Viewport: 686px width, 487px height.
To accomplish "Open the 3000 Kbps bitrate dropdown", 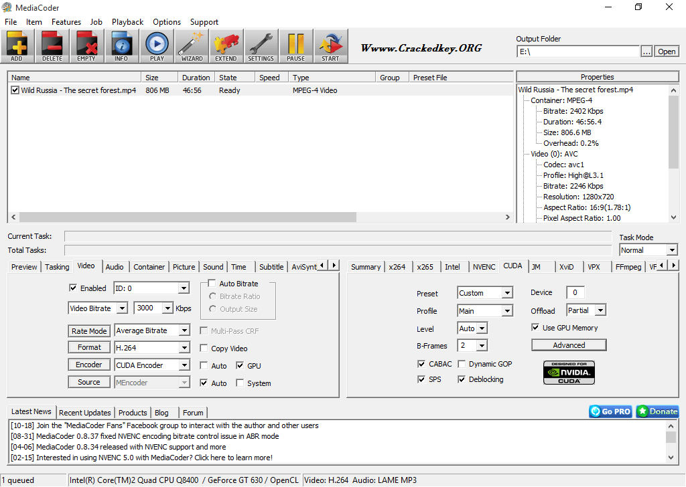I will coord(168,308).
